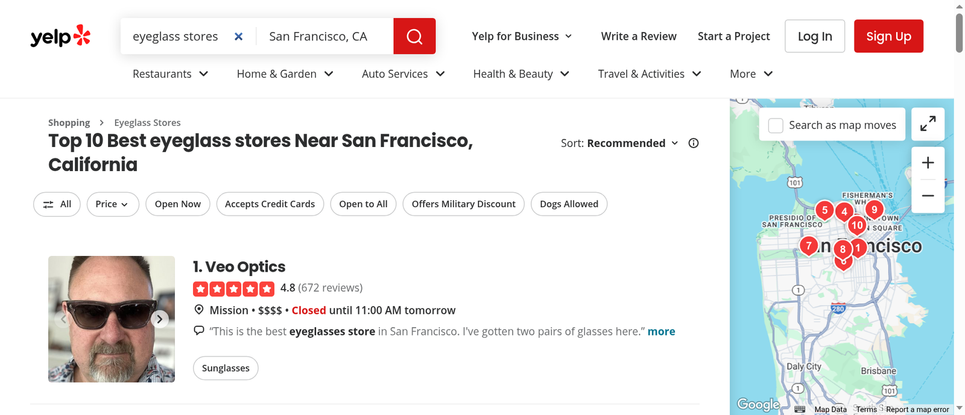Expand the Yelp for Business menu
Screen dimensions: 965x415
click(x=522, y=36)
